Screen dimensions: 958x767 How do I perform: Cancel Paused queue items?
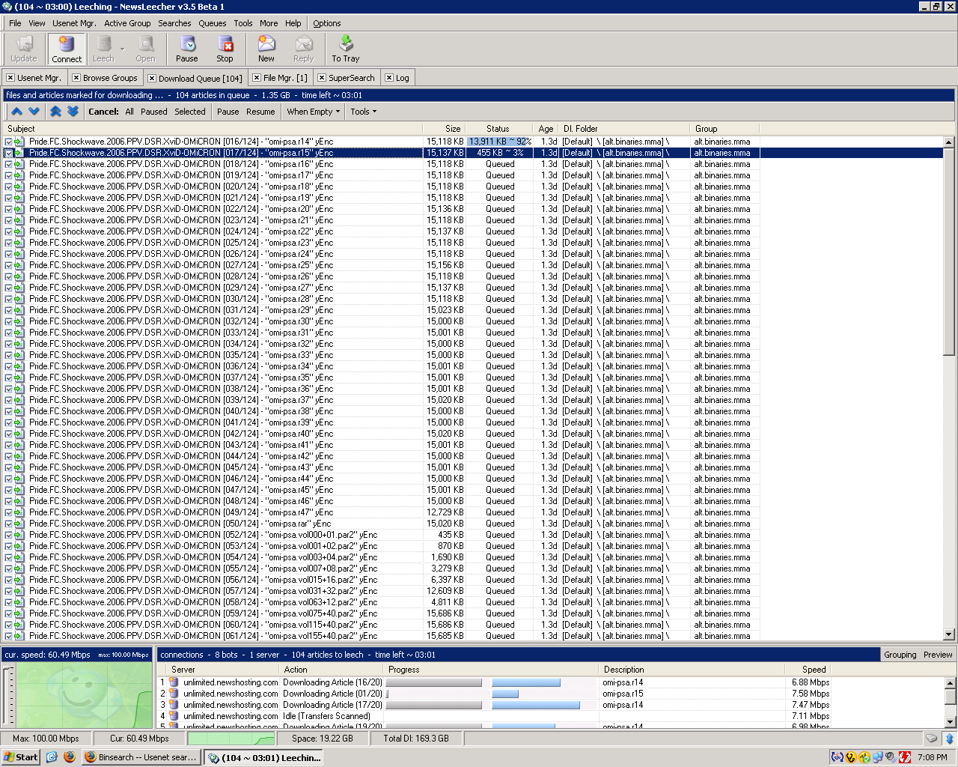coord(154,112)
